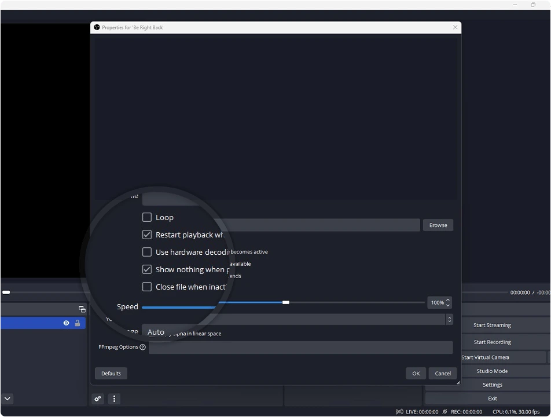Click the dock pop-out icon in sources panel
The width and height of the screenshot is (551, 417).
82,309
